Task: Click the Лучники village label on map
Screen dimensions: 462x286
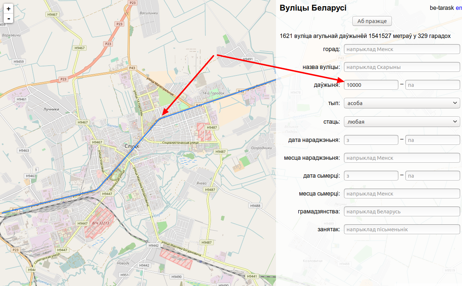Action: point(51,109)
